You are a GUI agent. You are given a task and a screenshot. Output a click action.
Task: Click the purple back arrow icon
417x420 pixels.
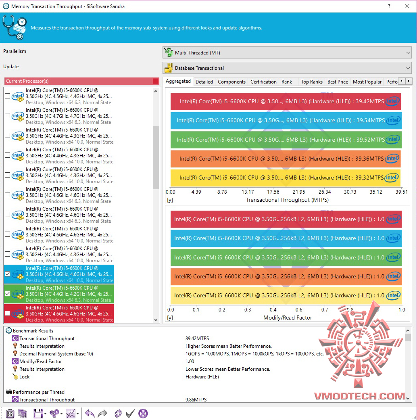90,414
